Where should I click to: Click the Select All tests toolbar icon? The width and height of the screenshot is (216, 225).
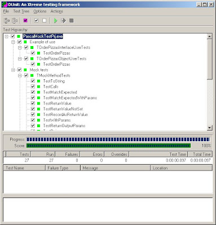pyautogui.click(x=7, y=20)
